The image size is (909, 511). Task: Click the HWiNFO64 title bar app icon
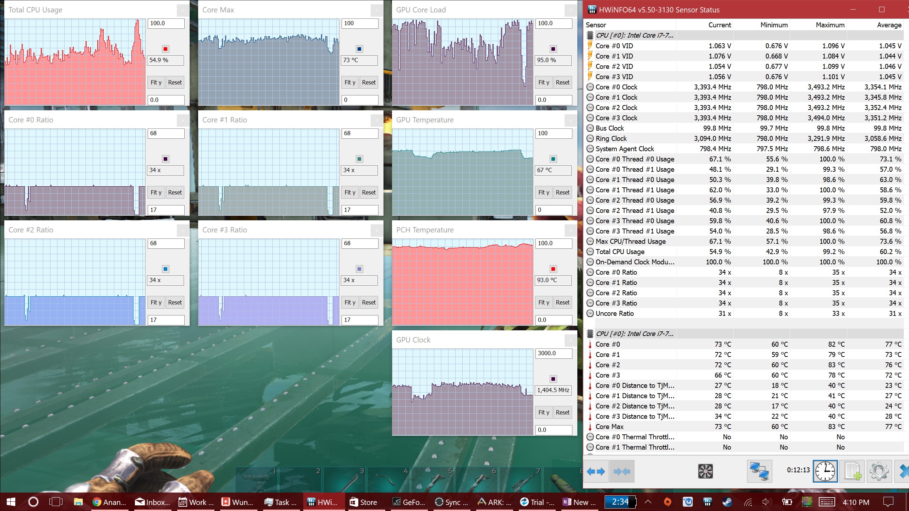[592, 10]
